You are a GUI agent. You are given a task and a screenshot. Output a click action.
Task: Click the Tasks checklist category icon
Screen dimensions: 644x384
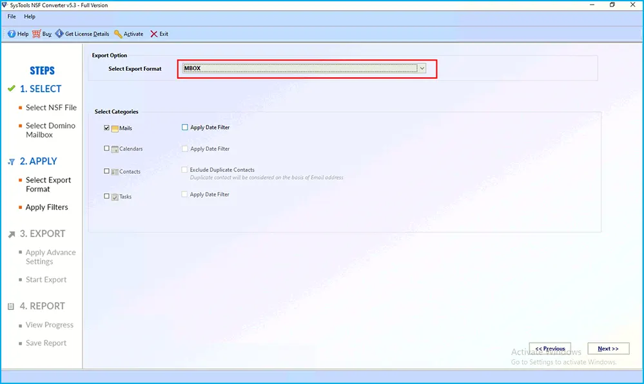pyautogui.click(x=115, y=197)
